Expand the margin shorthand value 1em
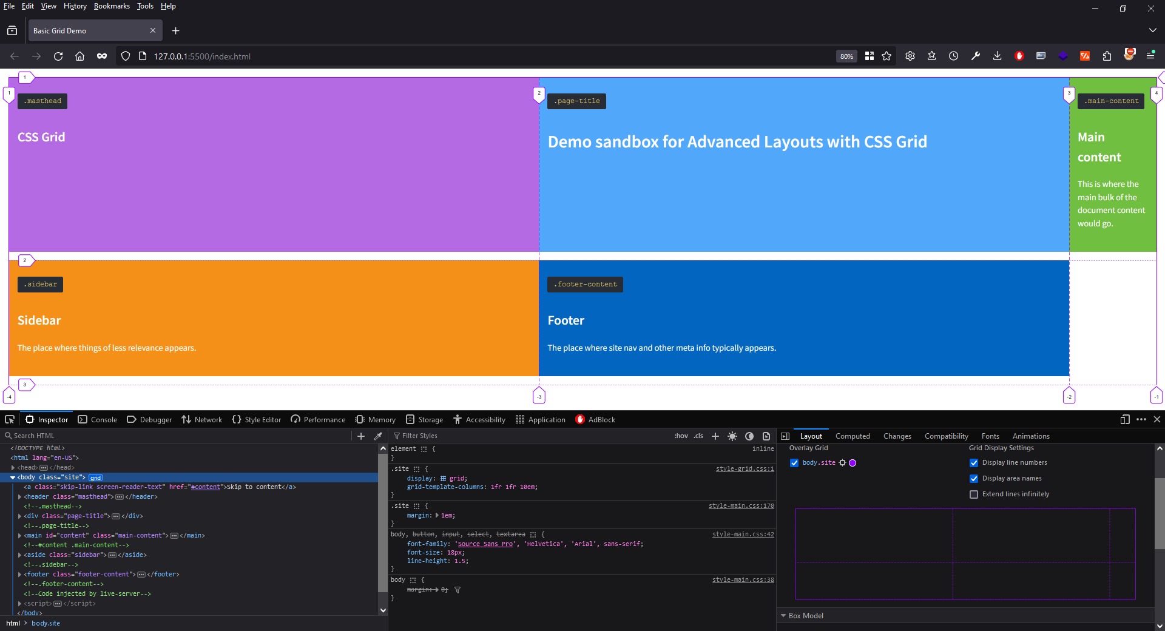 (x=437, y=516)
